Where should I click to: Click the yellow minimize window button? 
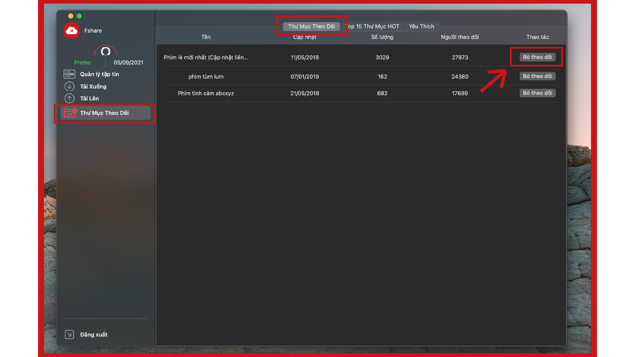click(x=70, y=16)
